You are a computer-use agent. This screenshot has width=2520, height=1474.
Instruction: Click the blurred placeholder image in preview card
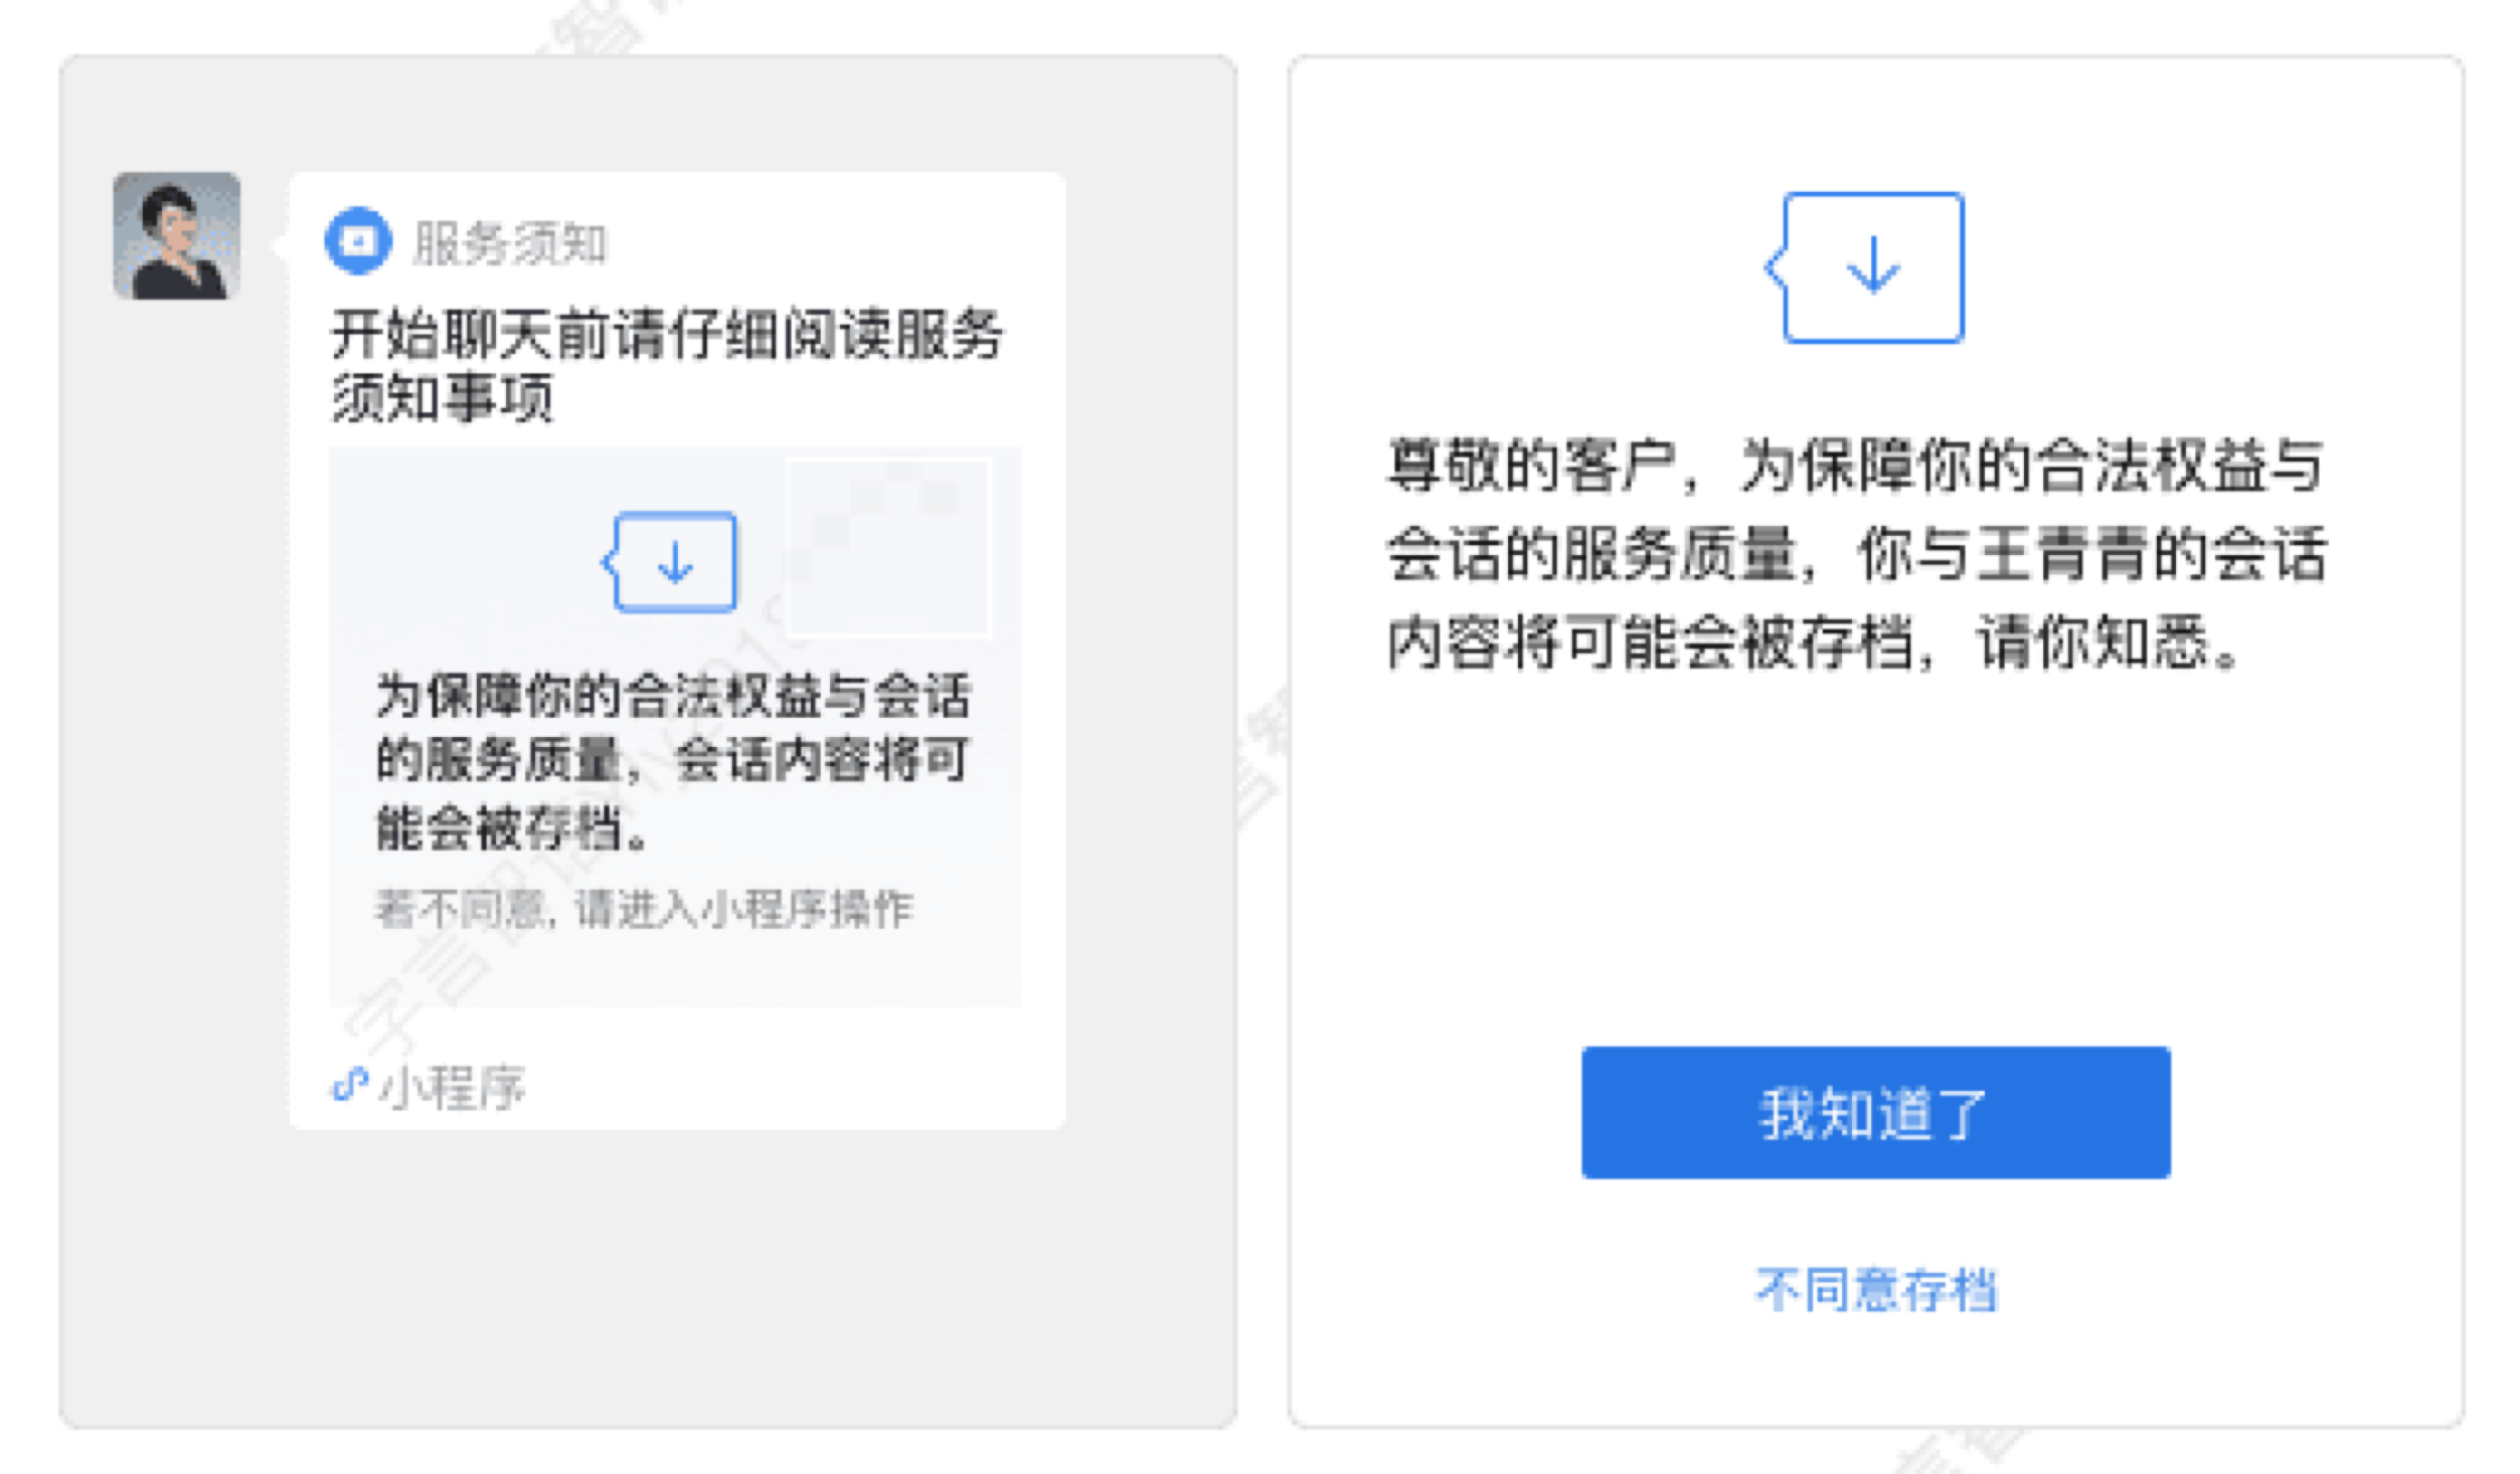tap(888, 546)
